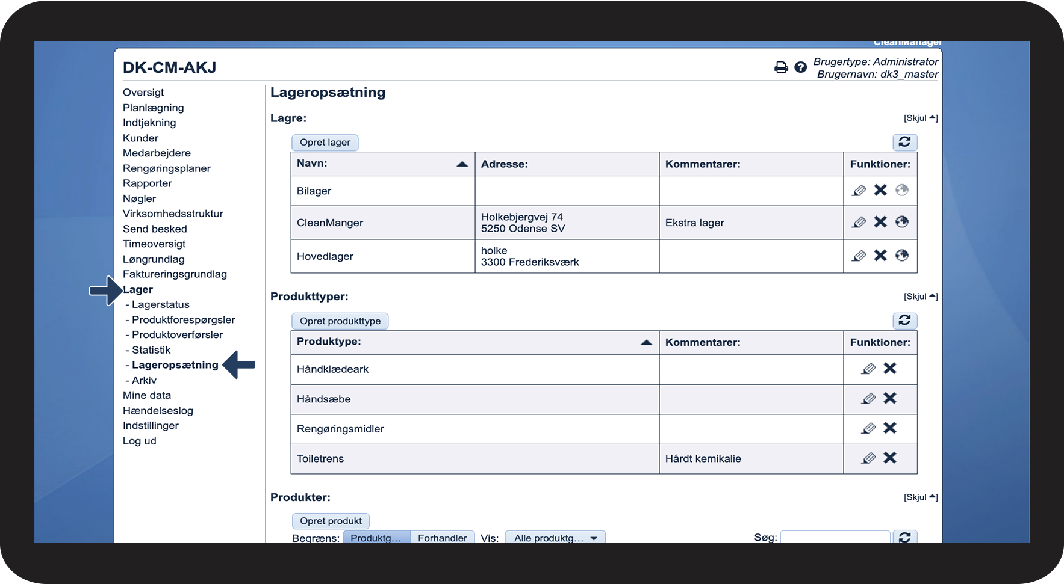Show Bilager location globe icon

click(901, 190)
